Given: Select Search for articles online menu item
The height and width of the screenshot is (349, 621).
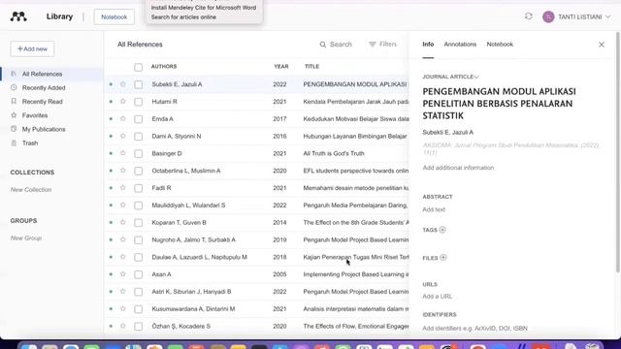Looking at the screenshot, I should tap(183, 17).
